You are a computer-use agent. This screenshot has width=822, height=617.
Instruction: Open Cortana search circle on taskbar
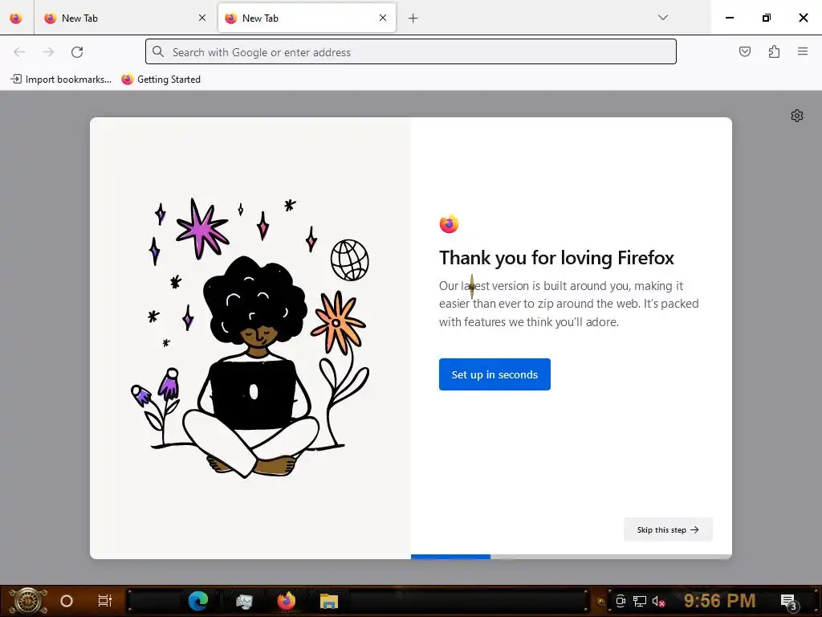pos(67,601)
